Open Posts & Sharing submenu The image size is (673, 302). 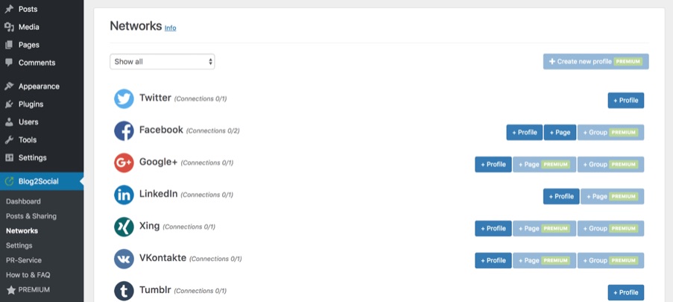(31, 216)
